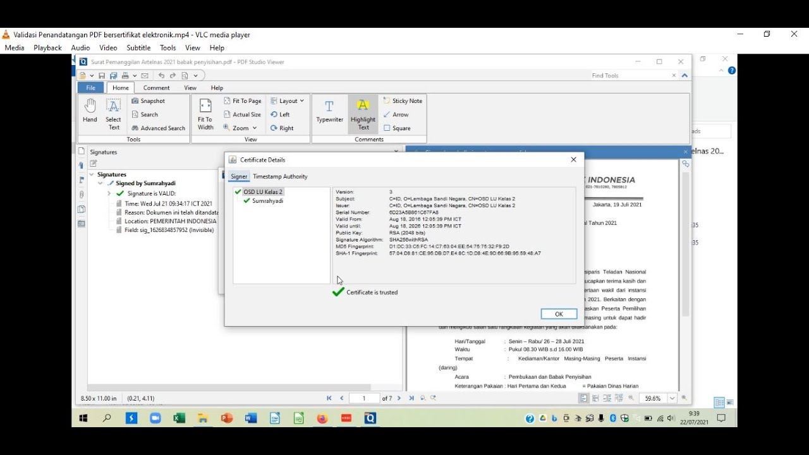The width and height of the screenshot is (809, 455).
Task: Open the Help ribbon tab
Action: coord(217,88)
